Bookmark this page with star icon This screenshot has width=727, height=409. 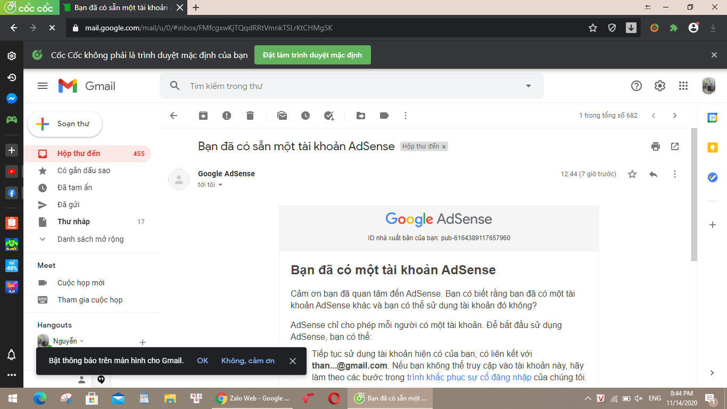coord(593,28)
